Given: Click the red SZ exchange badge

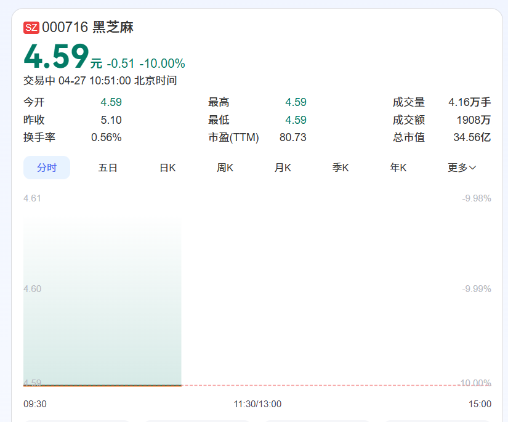Looking at the screenshot, I should click(x=31, y=28).
